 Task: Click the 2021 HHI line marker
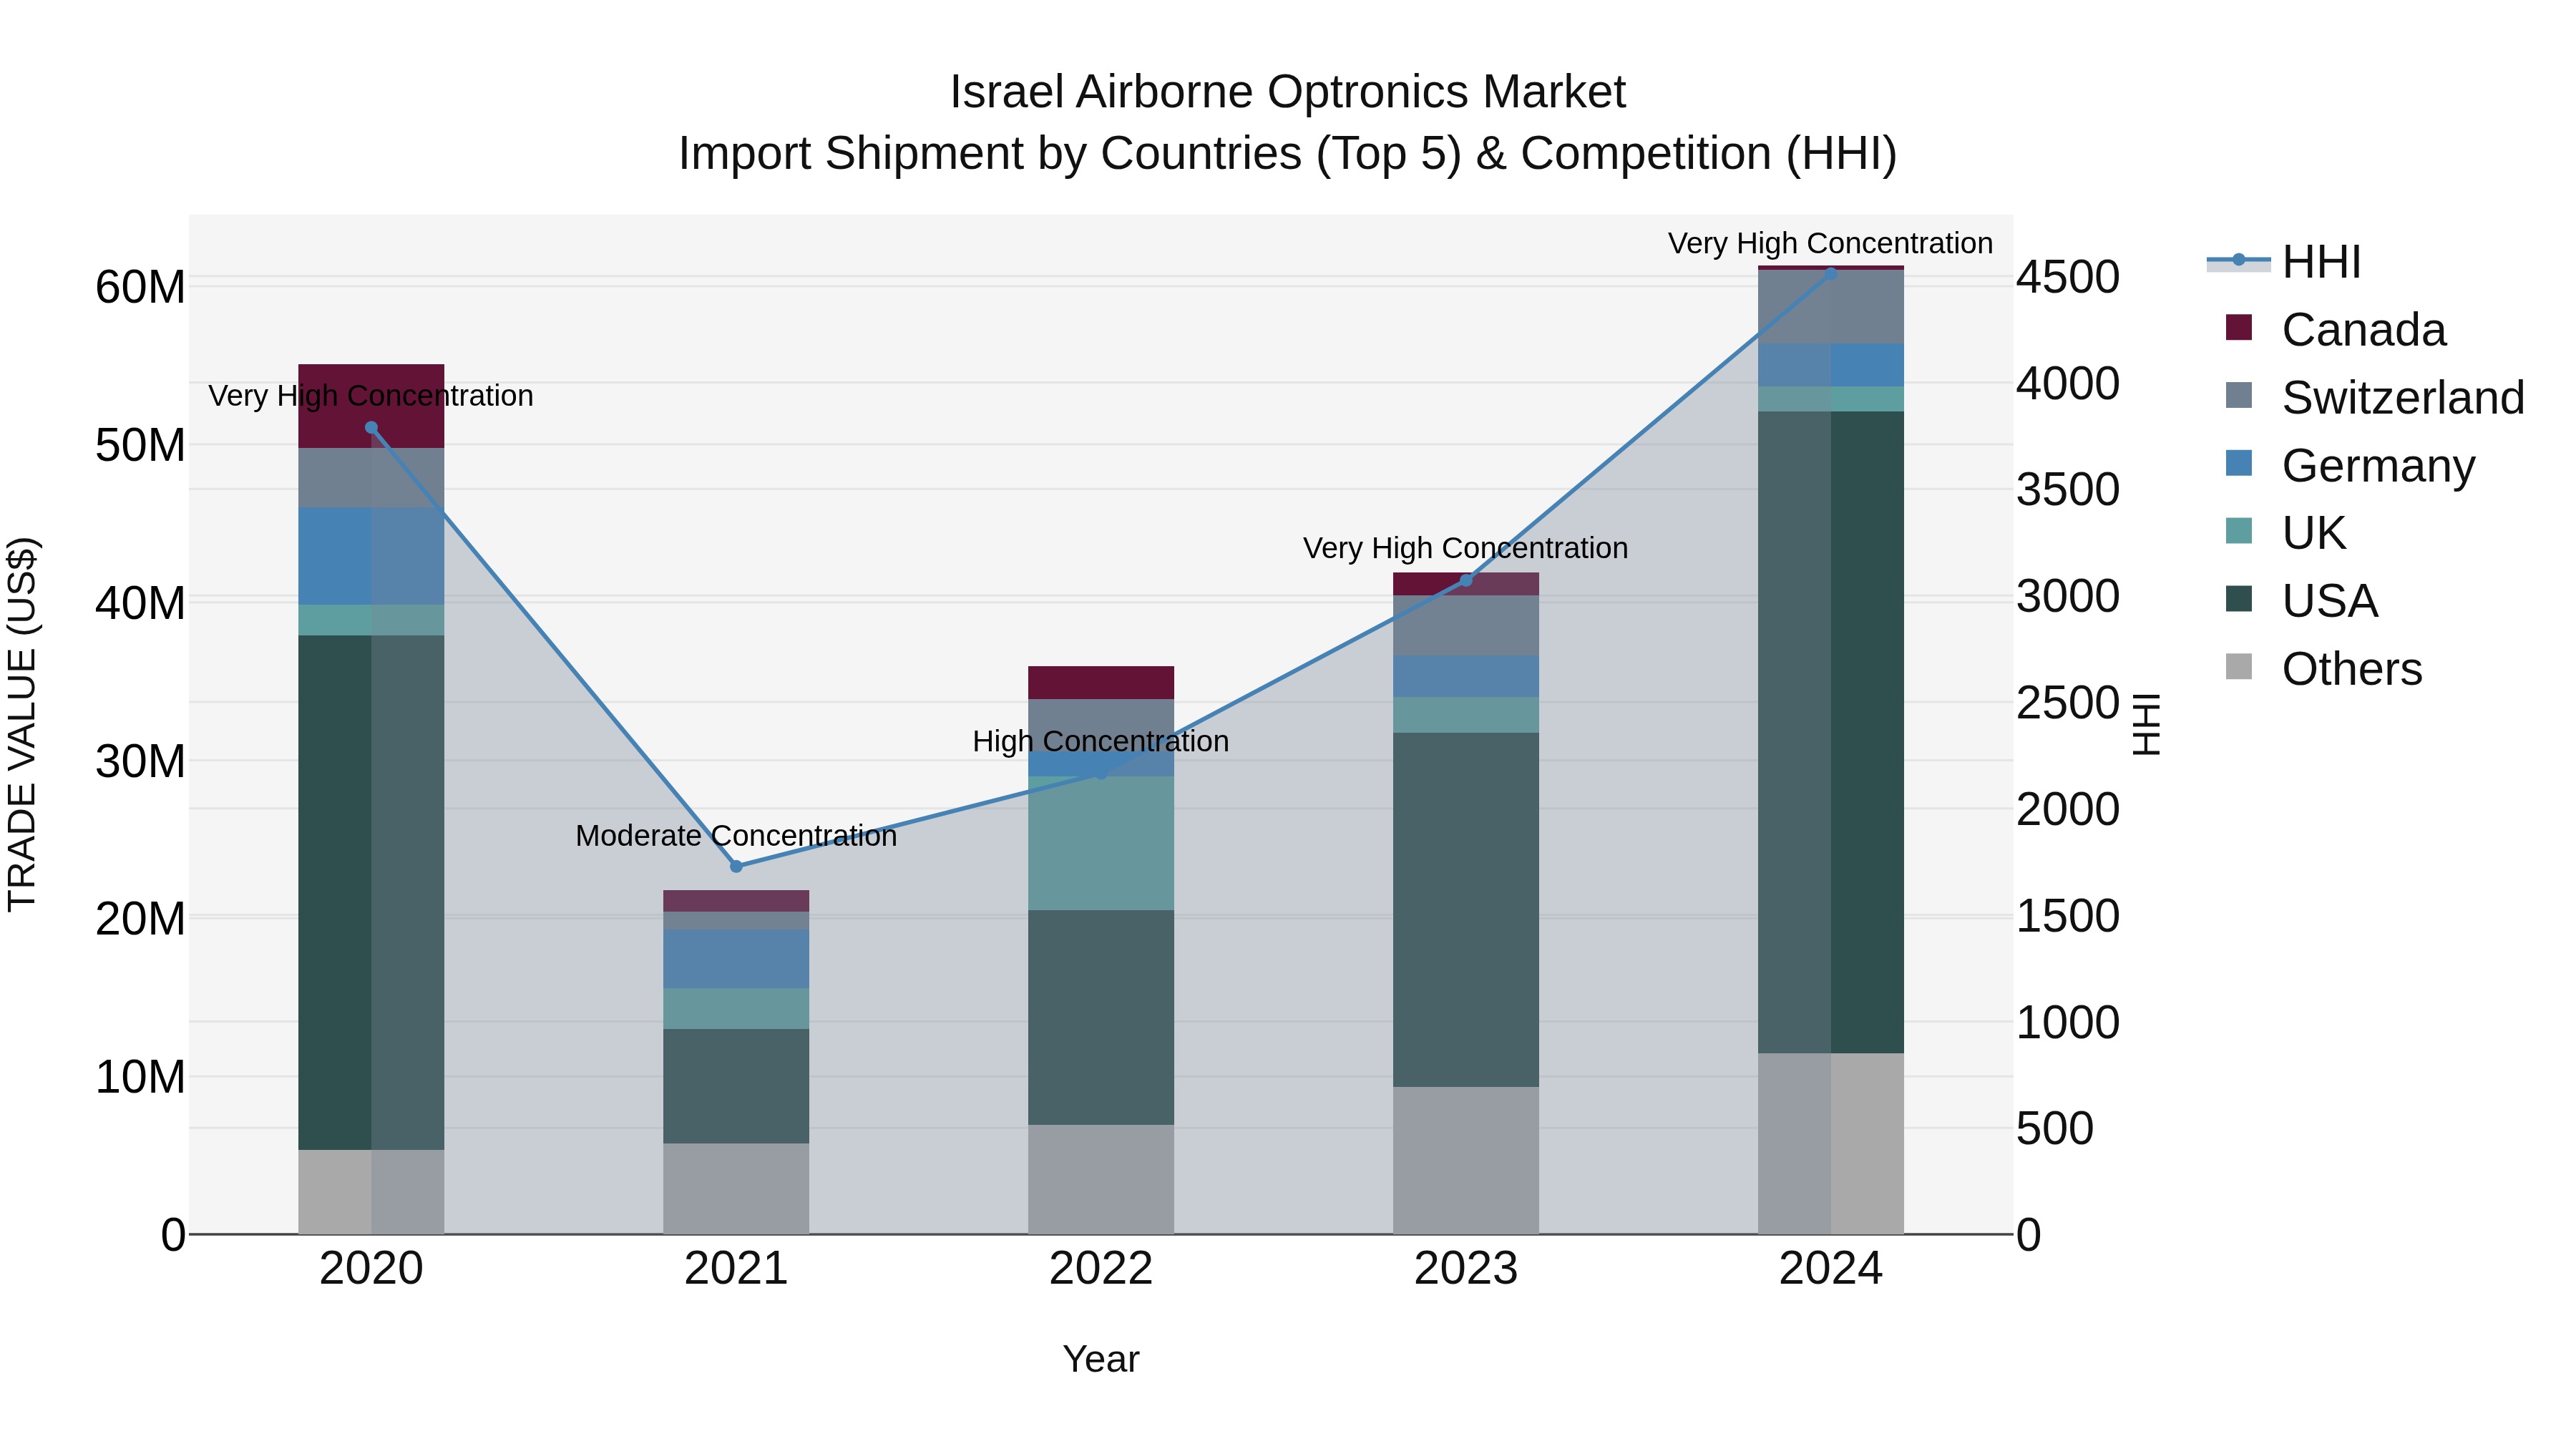click(x=736, y=866)
